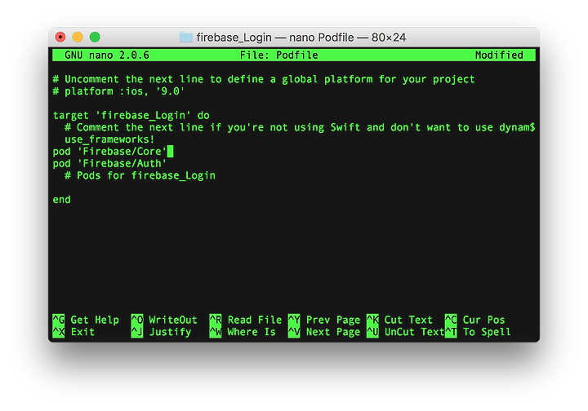Click the ^Y Prev Page shortcut
Viewport: 588px width, 411px height.
pos(324,320)
